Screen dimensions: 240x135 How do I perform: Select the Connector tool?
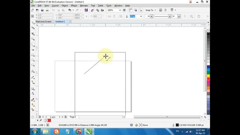(x=33, y=82)
